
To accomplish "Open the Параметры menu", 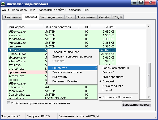I will pos(20,10).
